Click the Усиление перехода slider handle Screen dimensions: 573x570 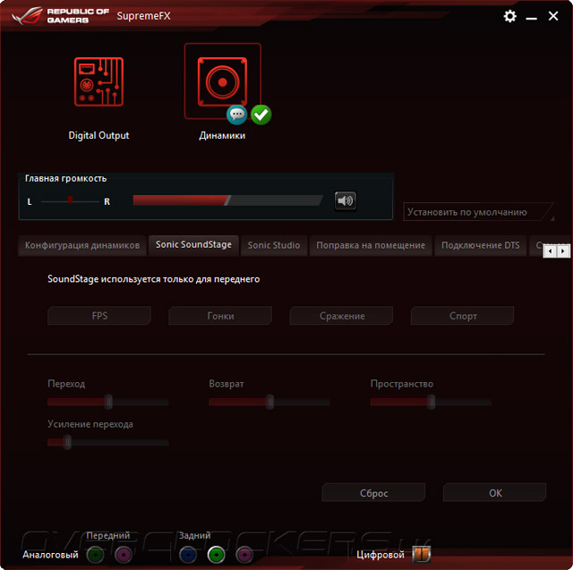67,442
